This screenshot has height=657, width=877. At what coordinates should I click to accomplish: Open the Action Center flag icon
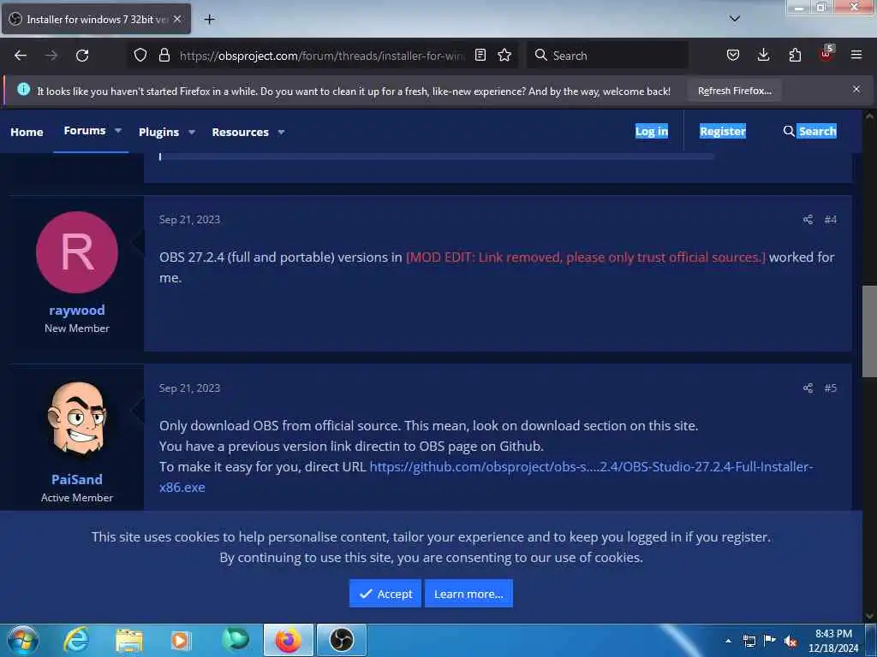tap(770, 641)
